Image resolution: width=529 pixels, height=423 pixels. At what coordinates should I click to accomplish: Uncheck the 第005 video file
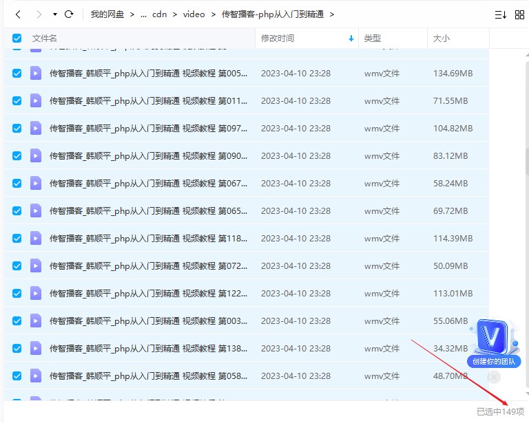(17, 73)
